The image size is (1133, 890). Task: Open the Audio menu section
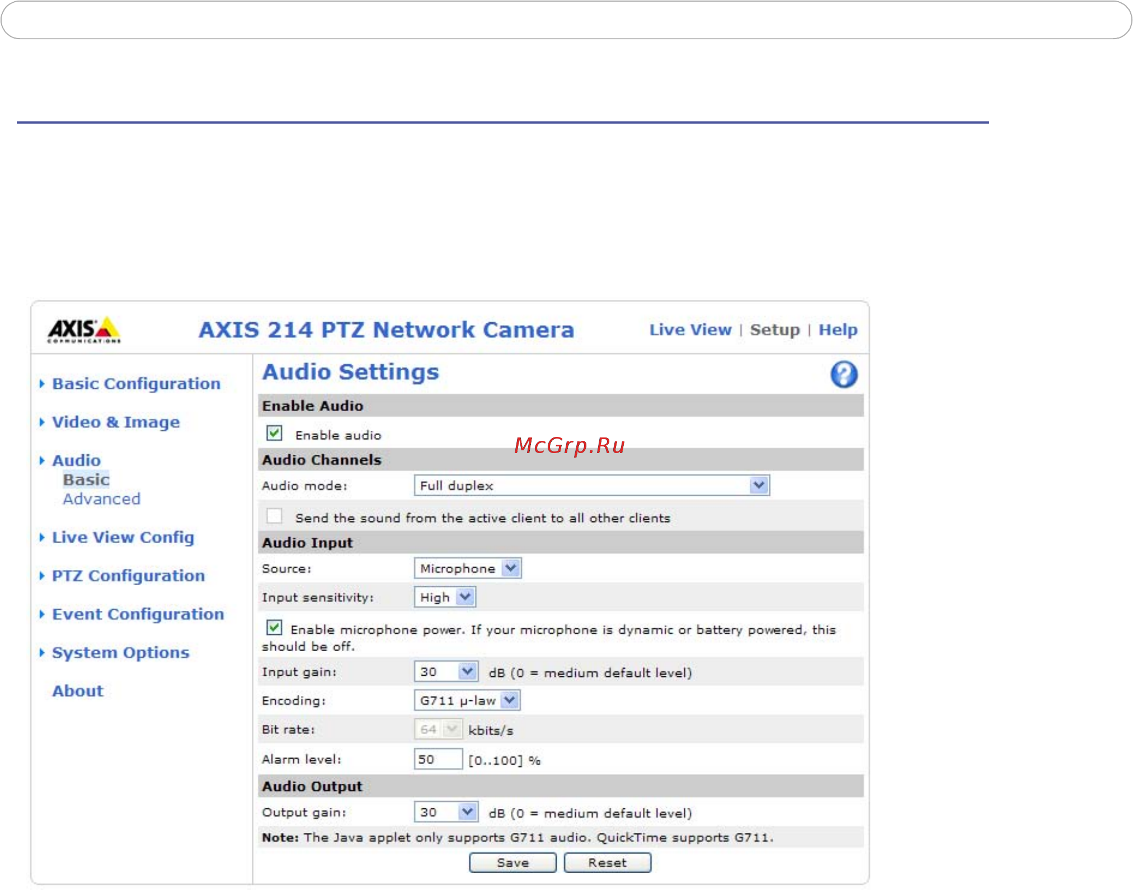pyautogui.click(x=76, y=460)
